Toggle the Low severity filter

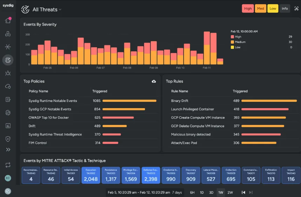tap(273, 8)
